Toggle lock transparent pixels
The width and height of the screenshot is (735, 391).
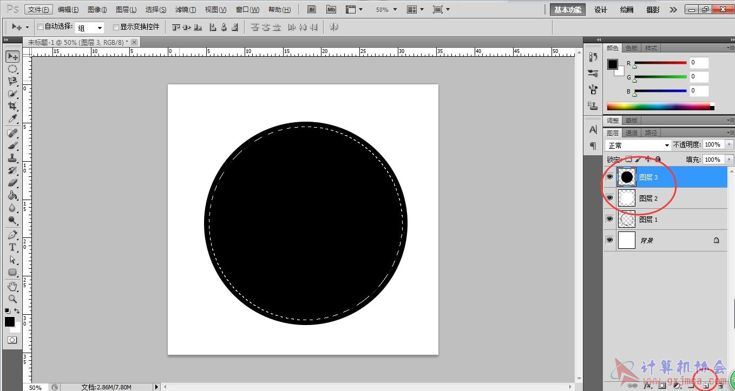[x=628, y=160]
